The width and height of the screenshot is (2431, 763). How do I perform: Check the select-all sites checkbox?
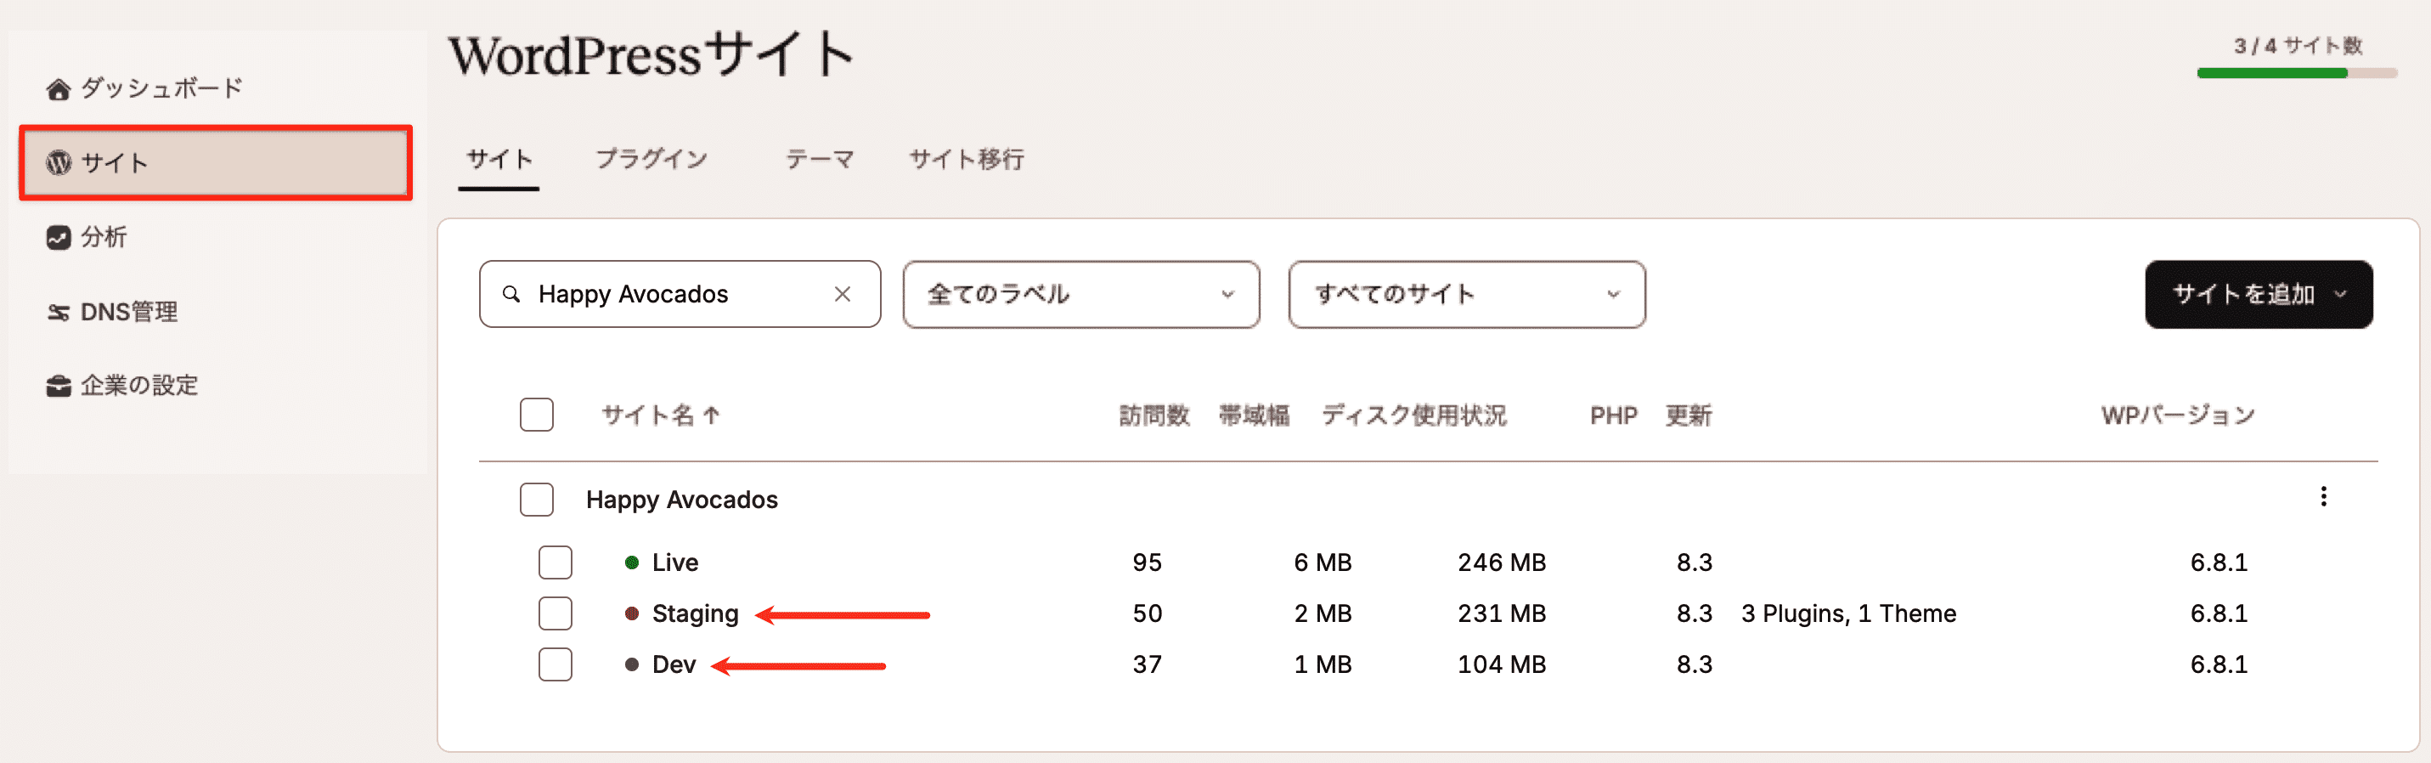coord(536,415)
